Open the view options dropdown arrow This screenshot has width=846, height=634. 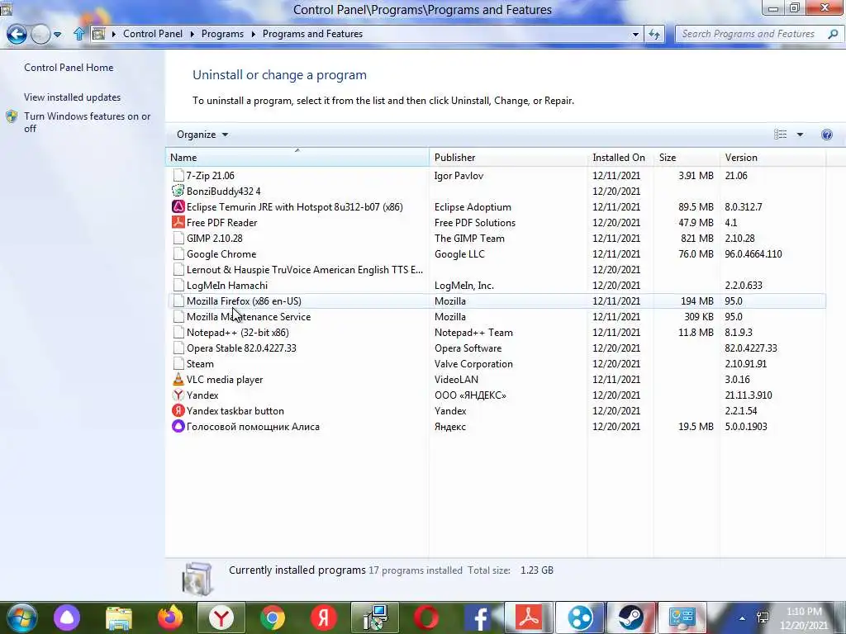click(800, 135)
